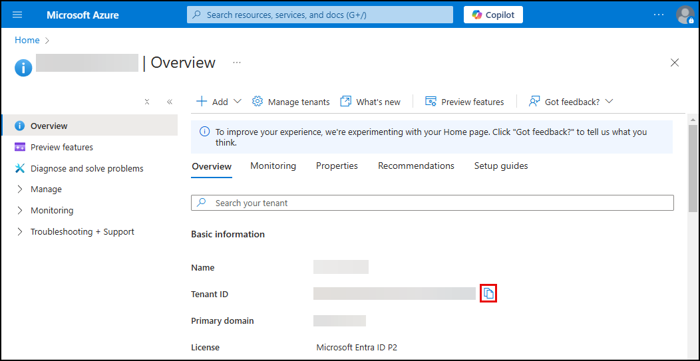Switch to the Properties tab
Image resolution: width=700 pixels, height=361 pixels.
click(x=337, y=166)
